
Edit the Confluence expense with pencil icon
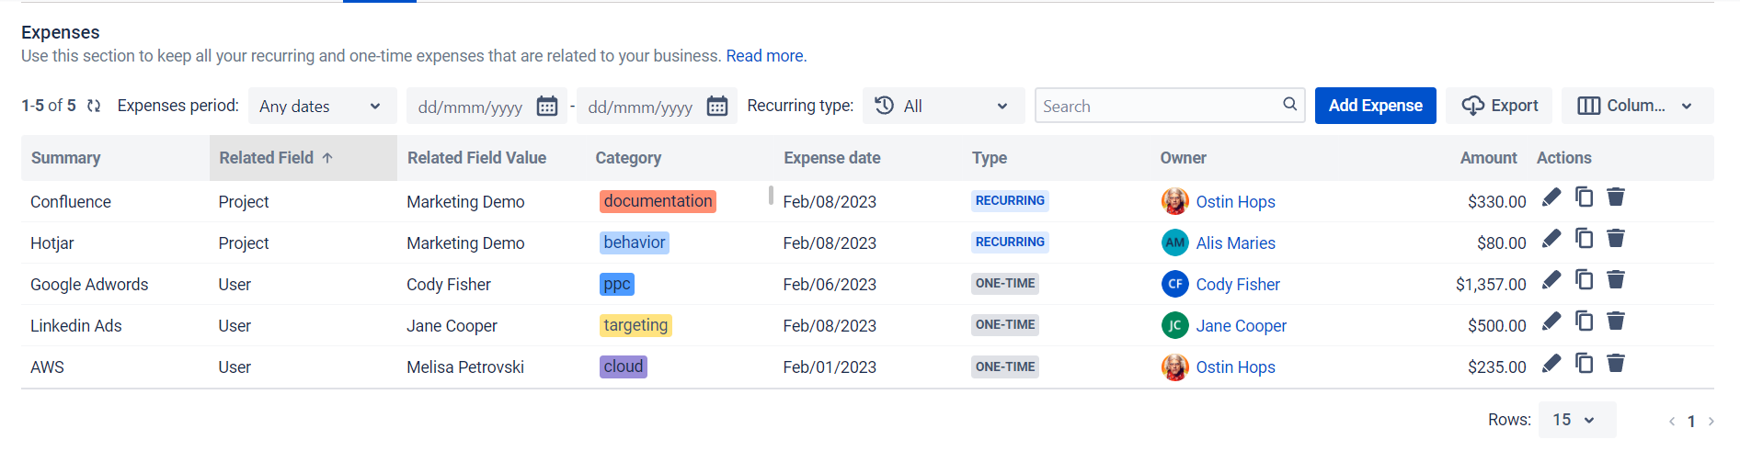pos(1551,197)
